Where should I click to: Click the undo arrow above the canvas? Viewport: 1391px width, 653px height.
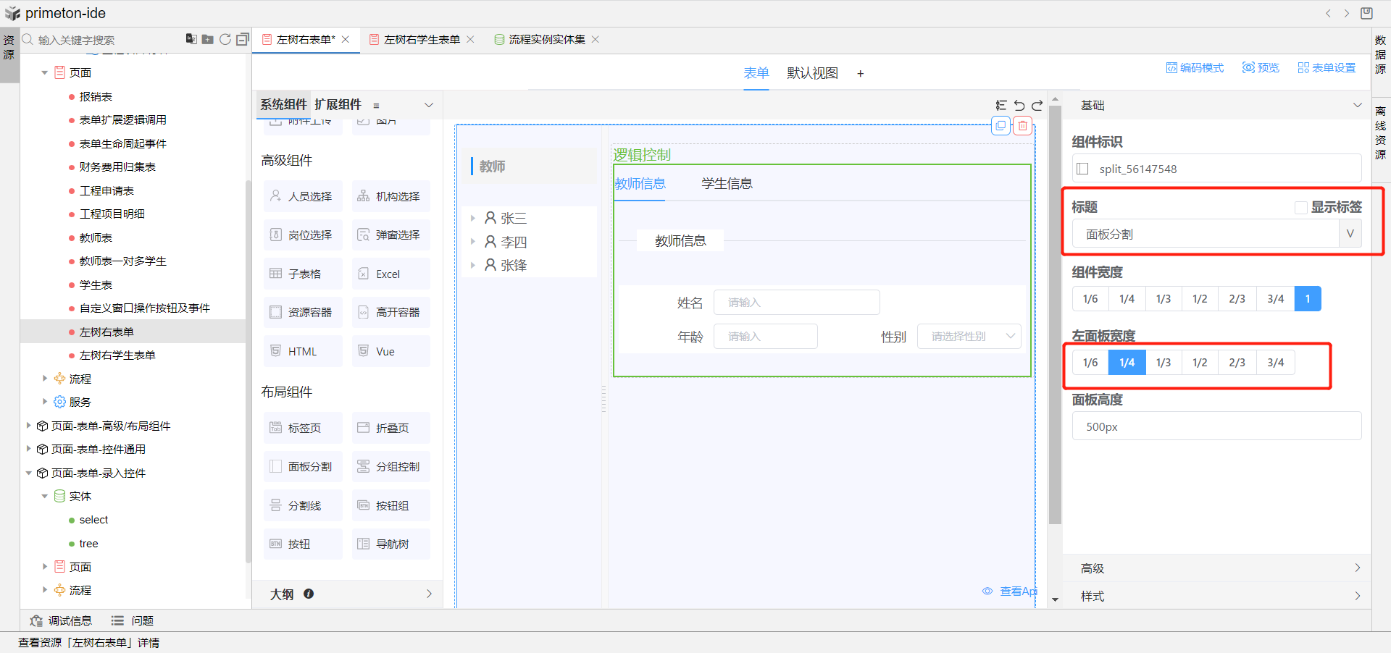pos(1019,106)
